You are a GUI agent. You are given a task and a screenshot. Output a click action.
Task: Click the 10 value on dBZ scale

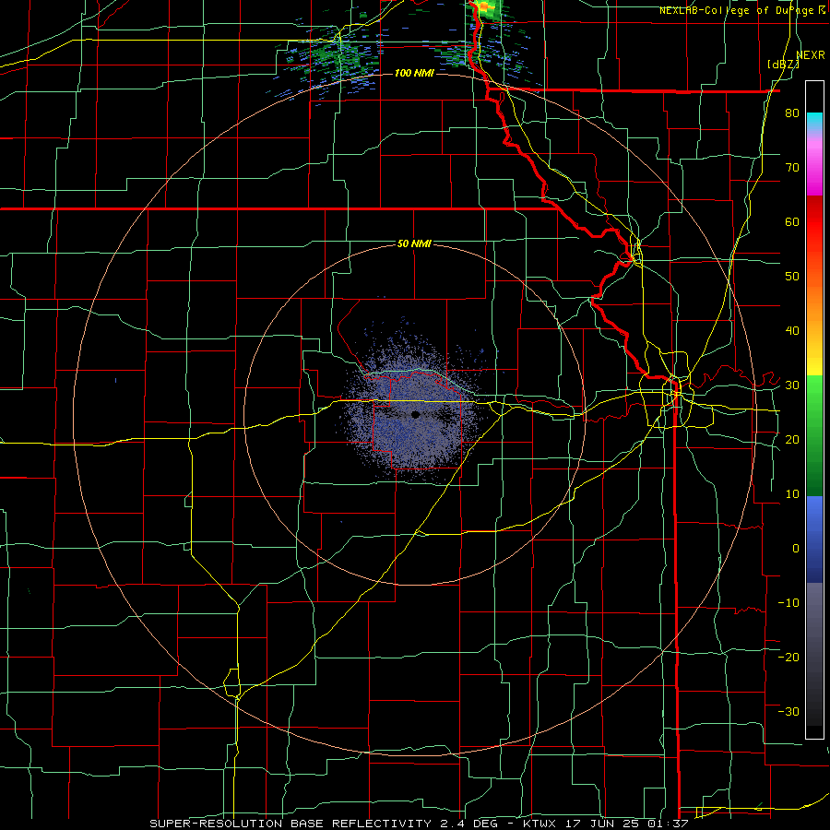tap(792, 494)
